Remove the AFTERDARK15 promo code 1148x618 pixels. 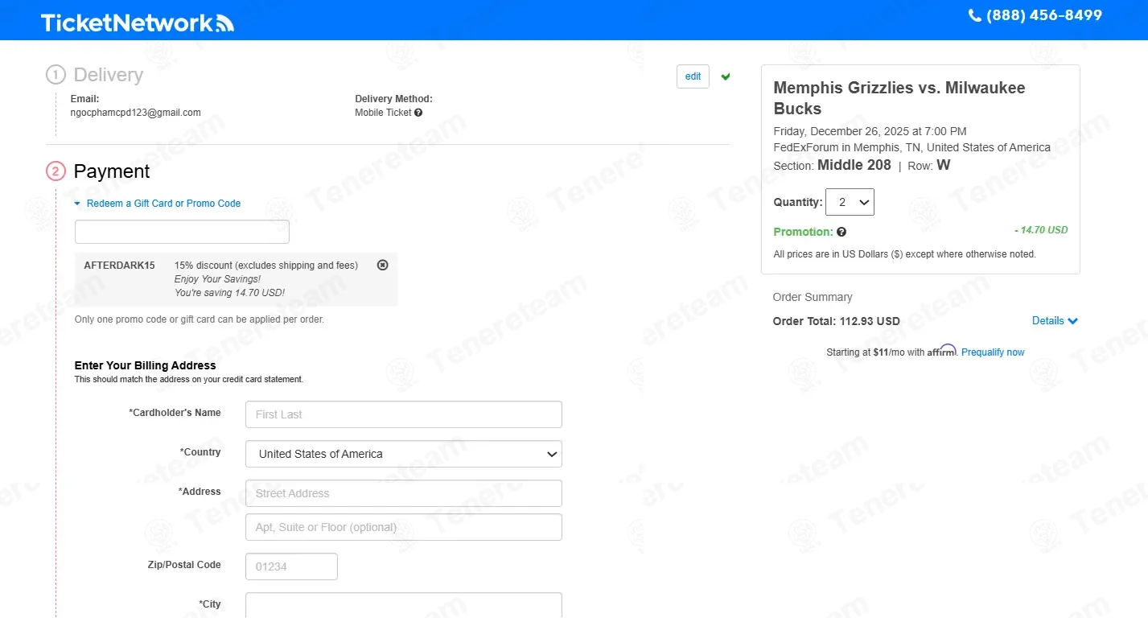[383, 265]
